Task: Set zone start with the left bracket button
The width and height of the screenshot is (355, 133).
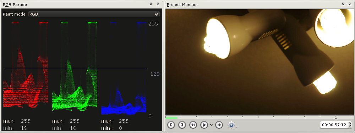Action: point(171,125)
